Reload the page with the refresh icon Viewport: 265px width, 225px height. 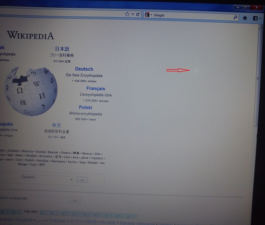pyautogui.click(x=138, y=15)
